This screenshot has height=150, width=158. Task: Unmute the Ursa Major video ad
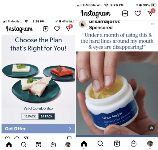click(x=151, y=128)
